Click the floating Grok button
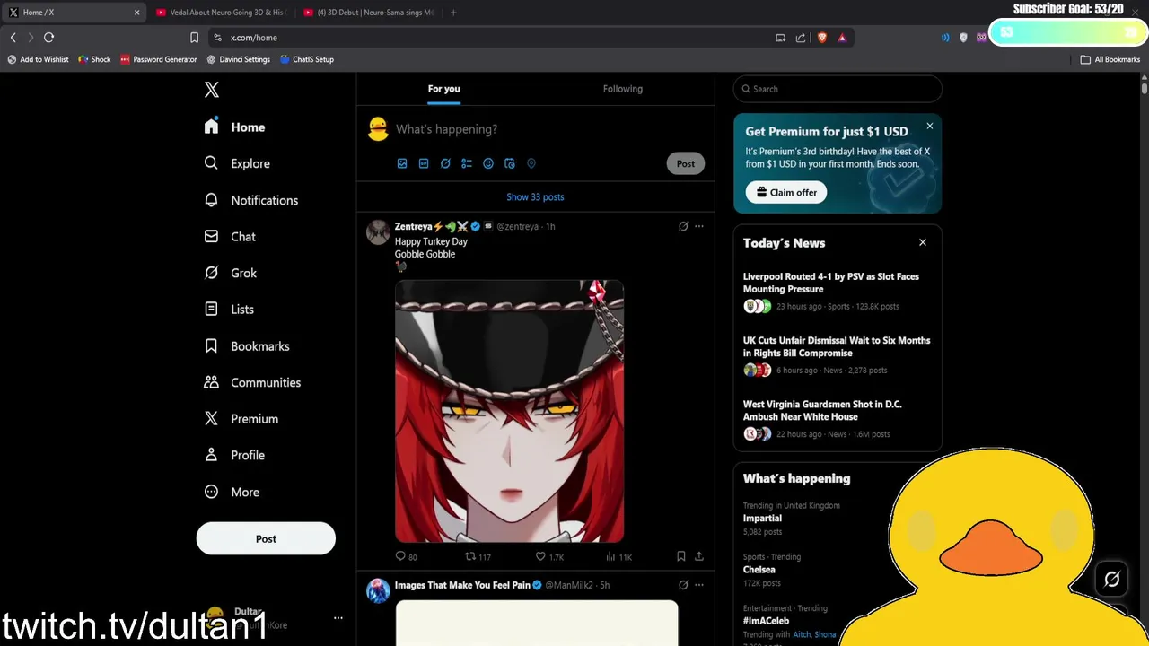The image size is (1149, 646). [1112, 580]
